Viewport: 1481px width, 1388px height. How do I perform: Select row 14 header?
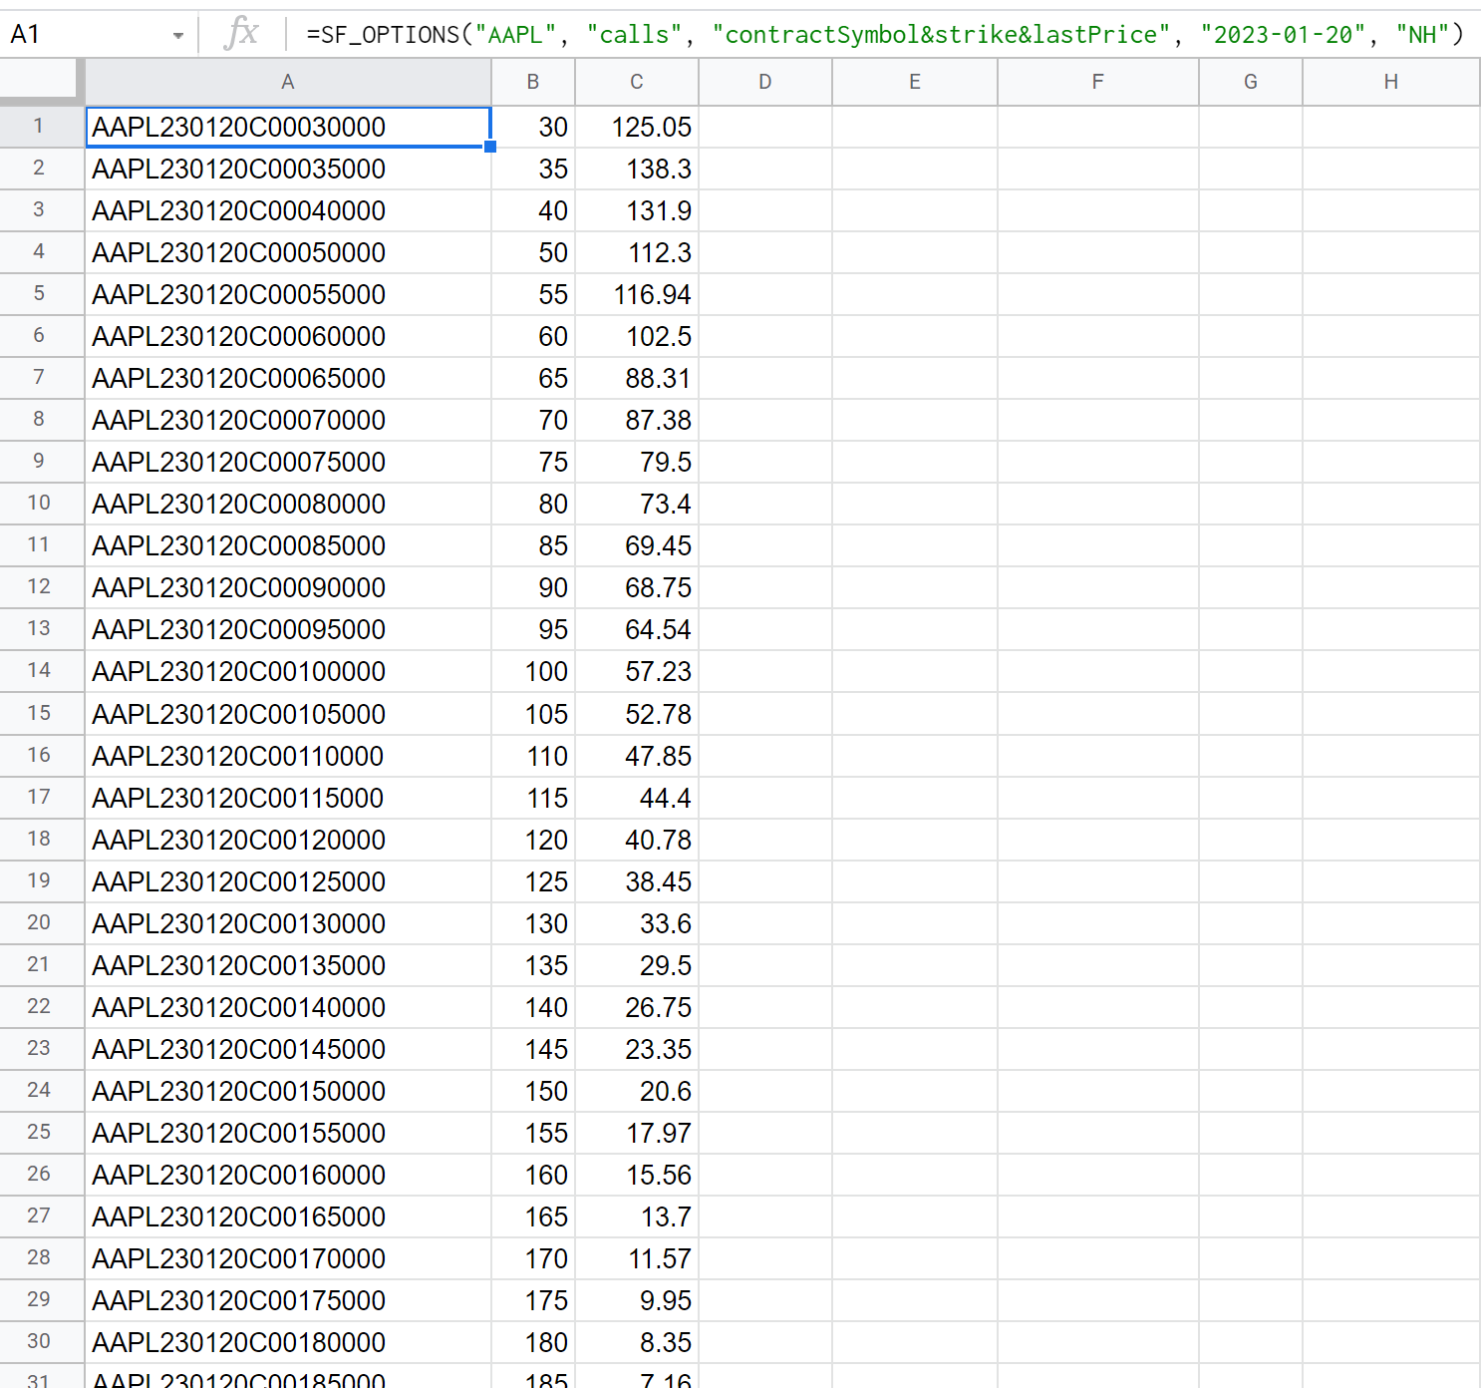[x=40, y=671]
